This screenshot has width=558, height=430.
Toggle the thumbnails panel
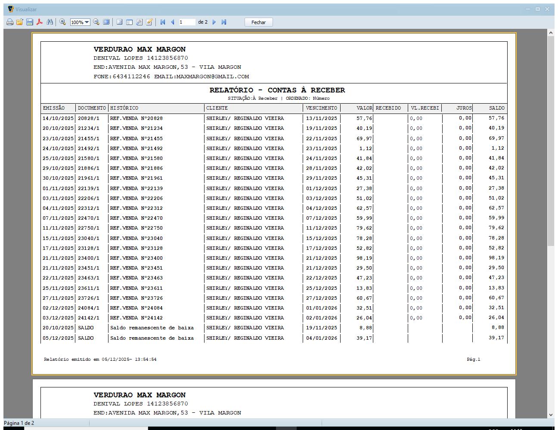pos(129,22)
